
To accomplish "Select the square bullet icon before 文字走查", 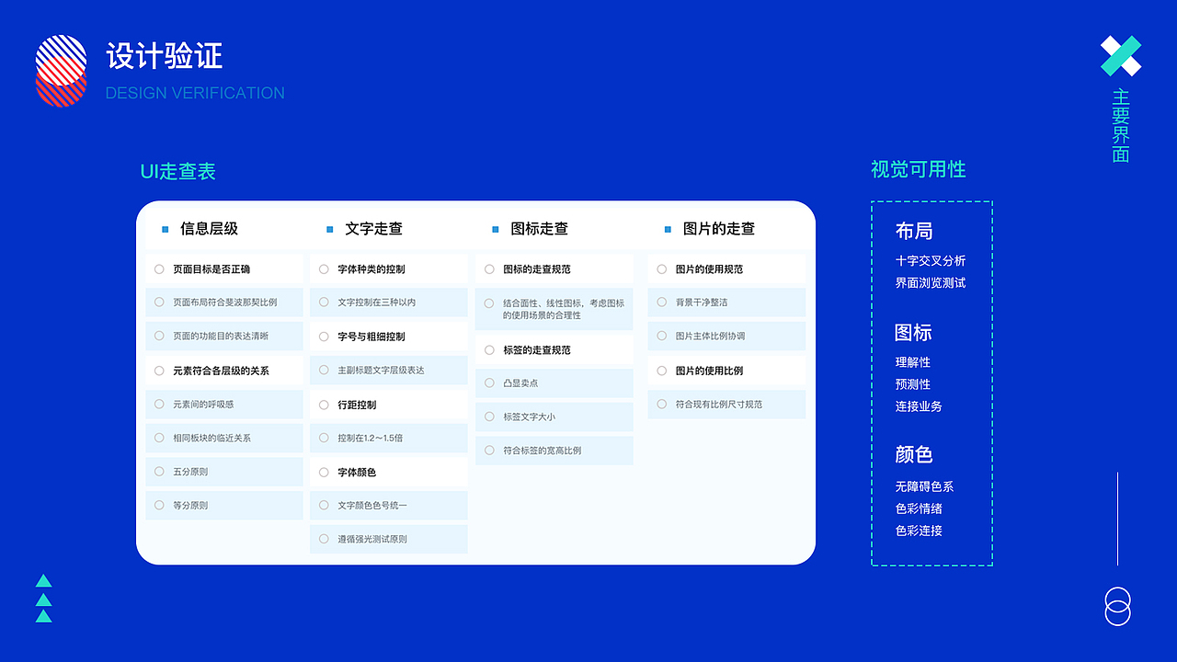I will click(328, 229).
